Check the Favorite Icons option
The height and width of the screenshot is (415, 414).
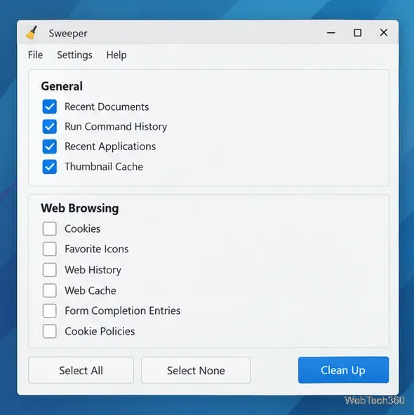(50, 249)
